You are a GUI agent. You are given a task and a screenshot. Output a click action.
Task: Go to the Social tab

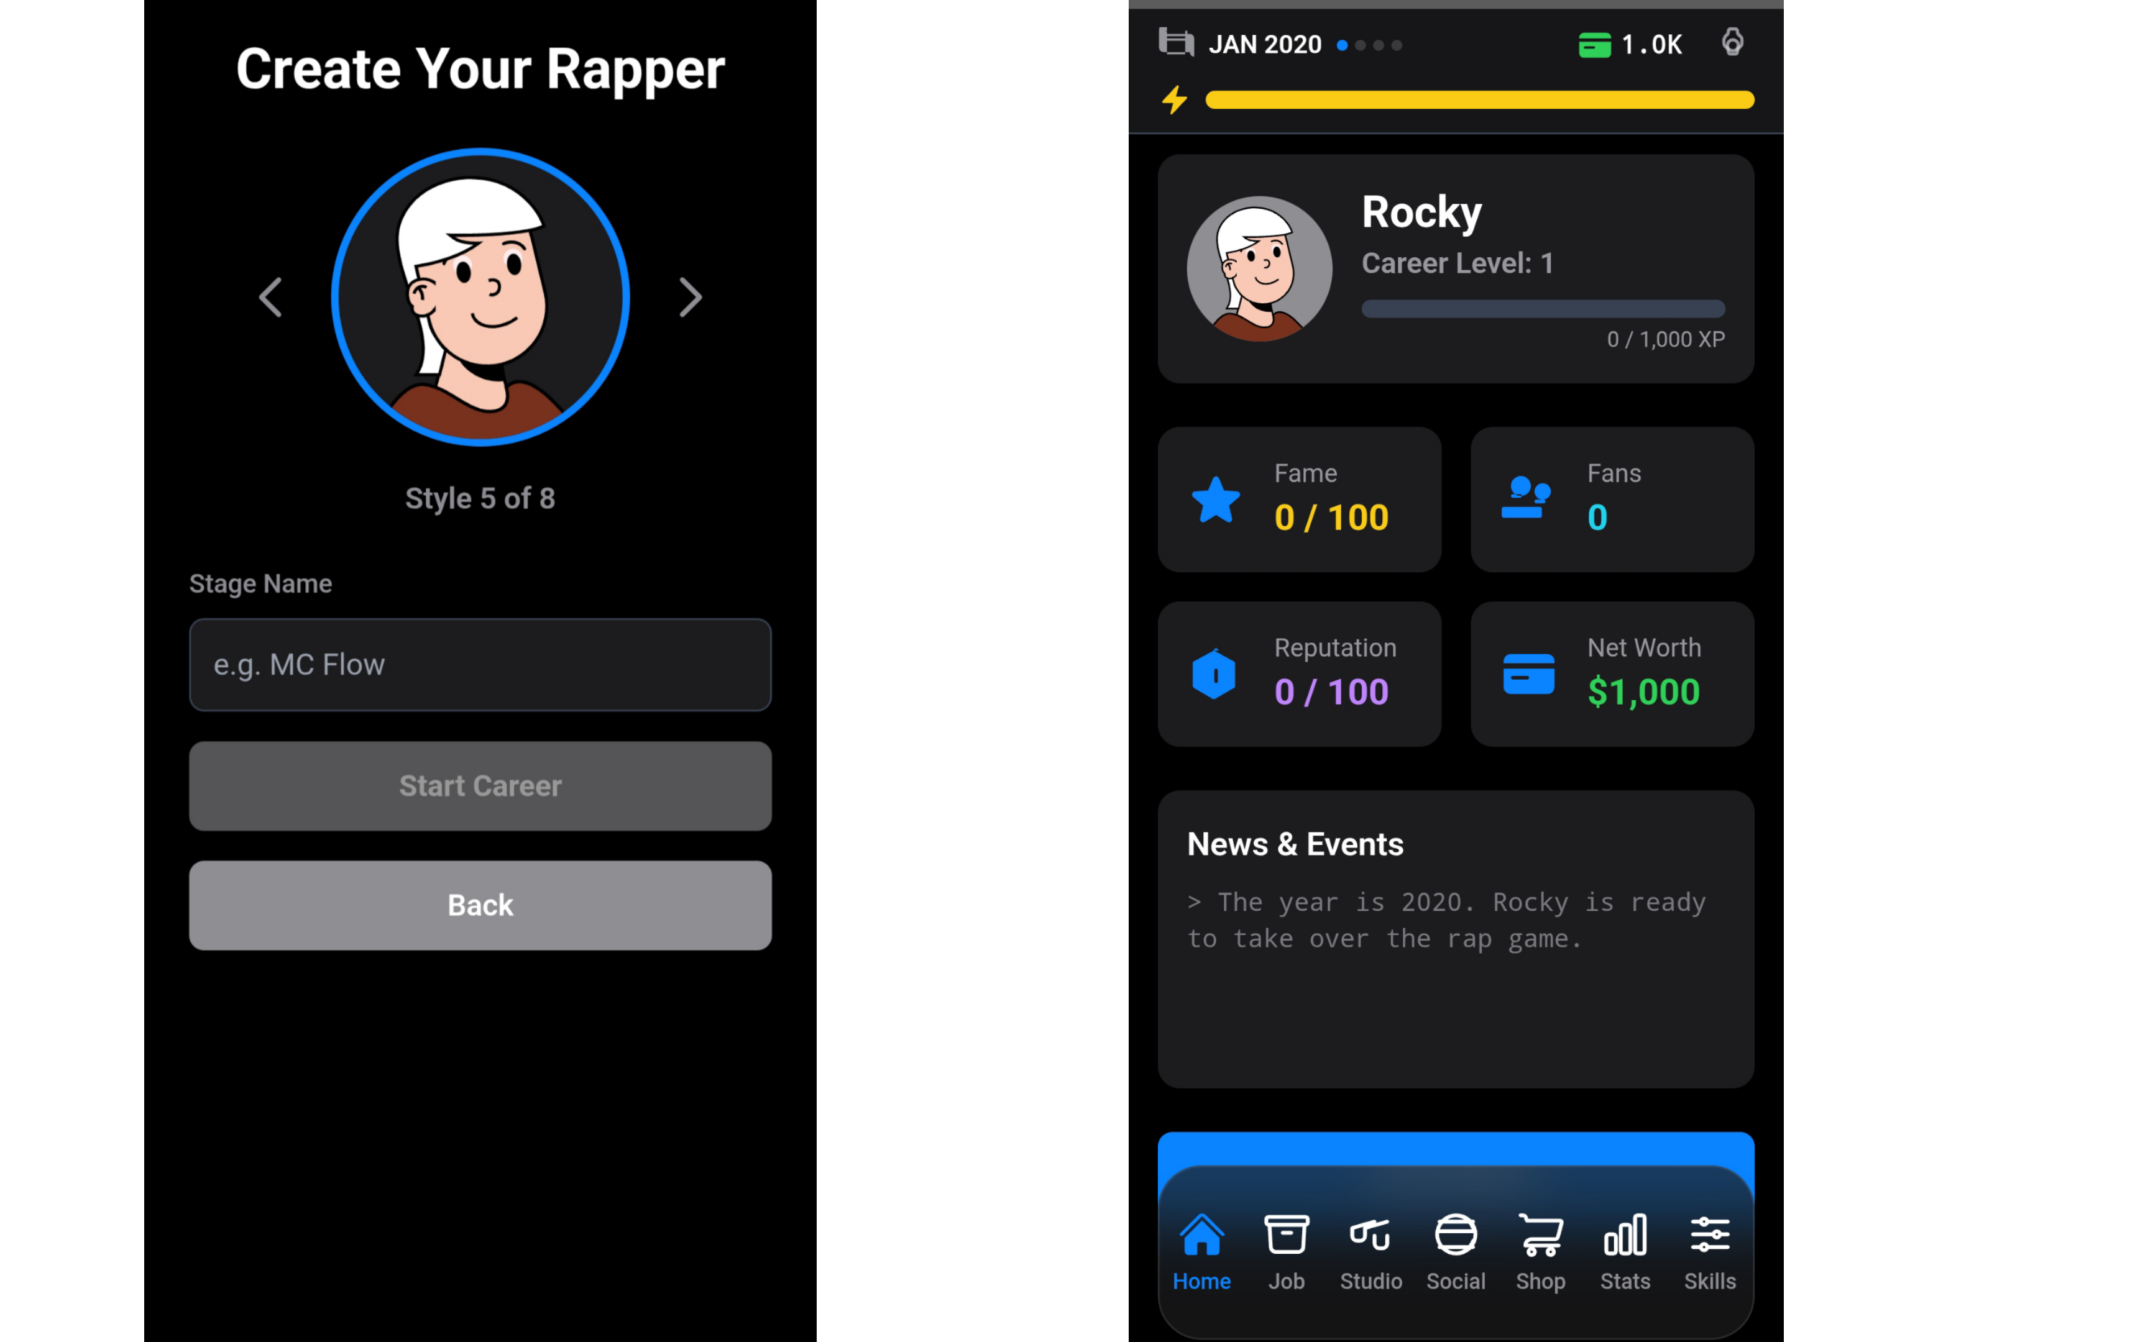1455,1251
